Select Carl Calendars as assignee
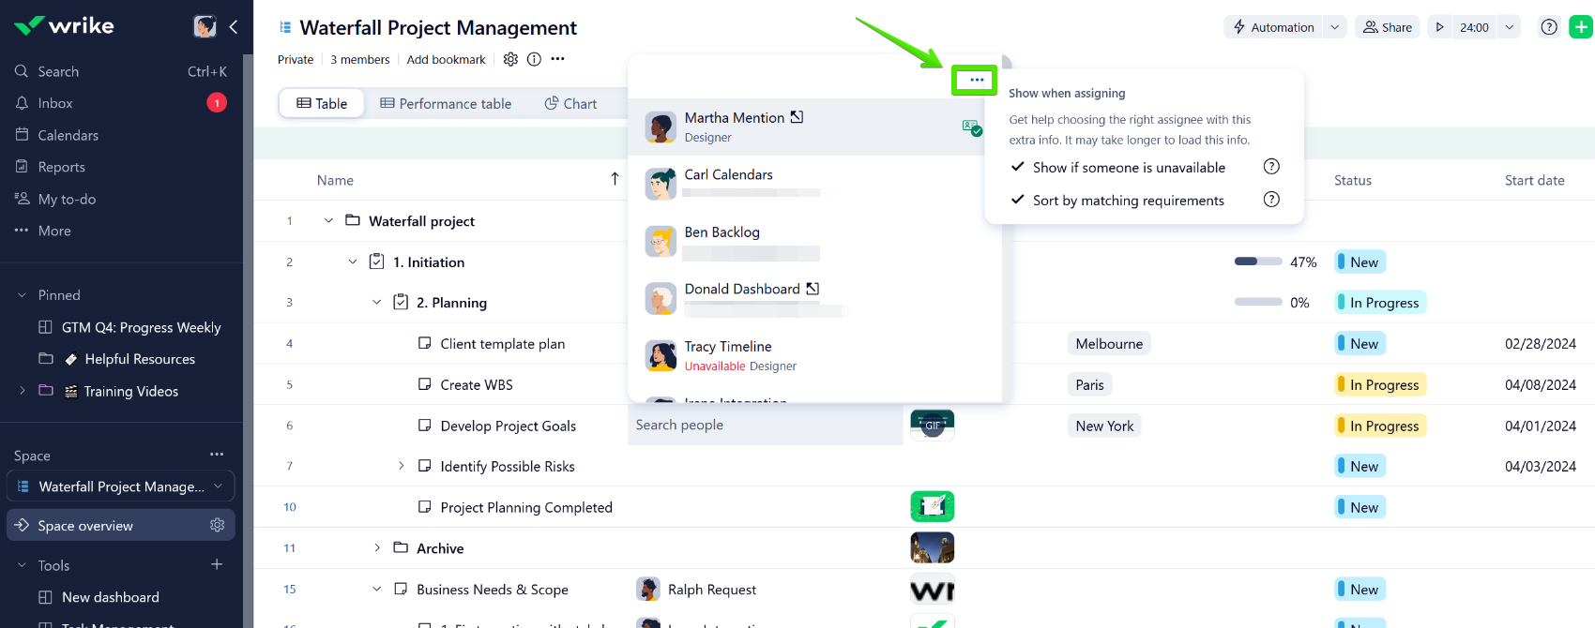The height and width of the screenshot is (628, 1595). [x=814, y=184]
